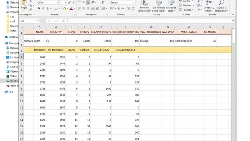Click the Pegar (paste) clipboard icon

pyautogui.click(x=24, y=3)
